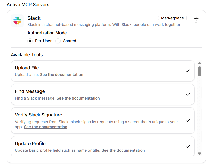Screen dimensions: 209x164
Task: Click the scroll up arrow in tools list
Action: 200,63
